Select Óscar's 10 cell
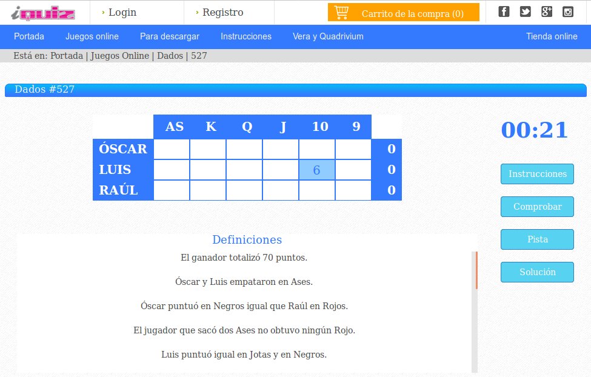This screenshot has height=377, width=591. click(x=317, y=149)
